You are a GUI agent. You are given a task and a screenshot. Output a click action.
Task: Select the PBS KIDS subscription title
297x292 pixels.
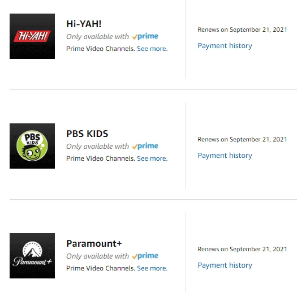87,134
